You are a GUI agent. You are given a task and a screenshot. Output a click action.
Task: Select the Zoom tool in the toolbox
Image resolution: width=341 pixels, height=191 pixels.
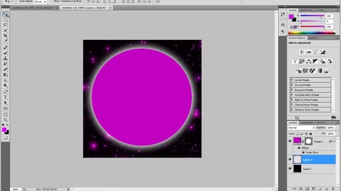pyautogui.click(x=5, y=119)
